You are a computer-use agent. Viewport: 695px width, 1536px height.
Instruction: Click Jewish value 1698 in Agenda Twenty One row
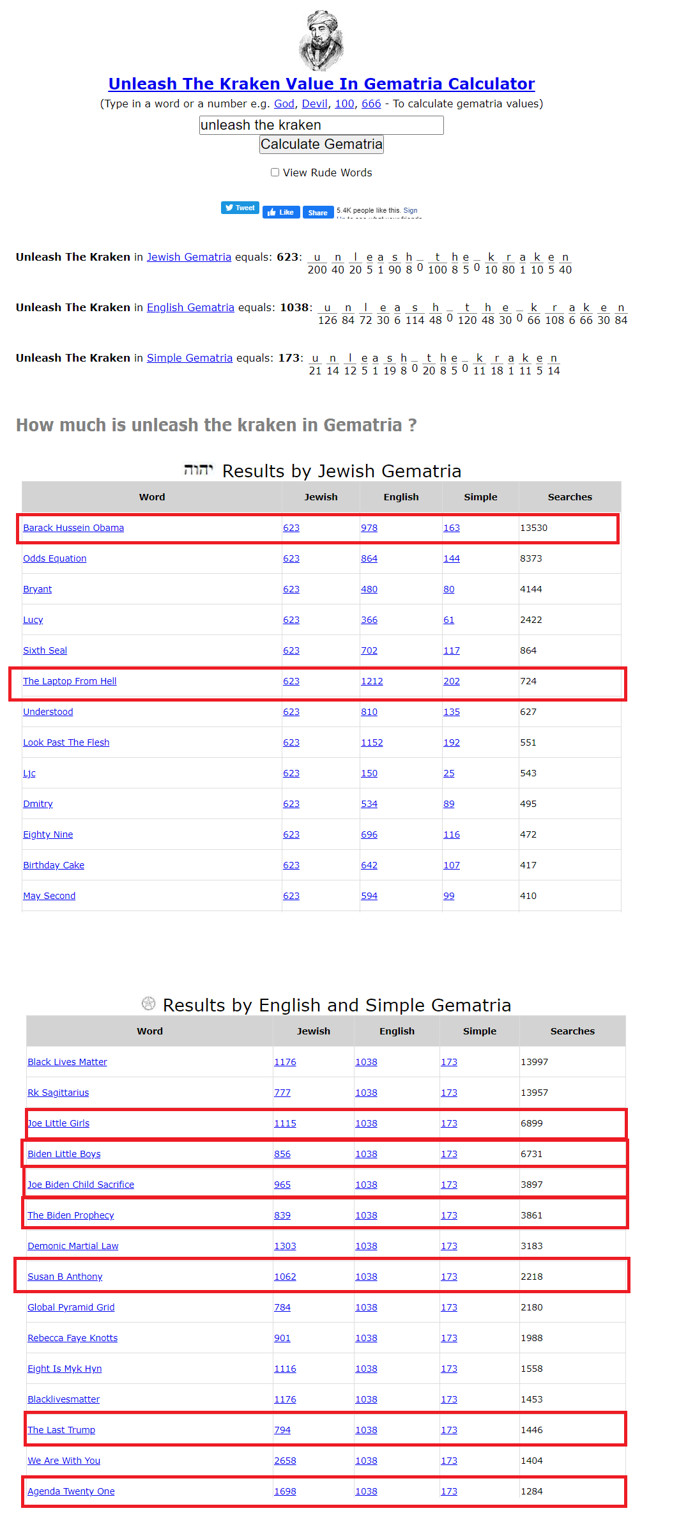pos(285,1491)
